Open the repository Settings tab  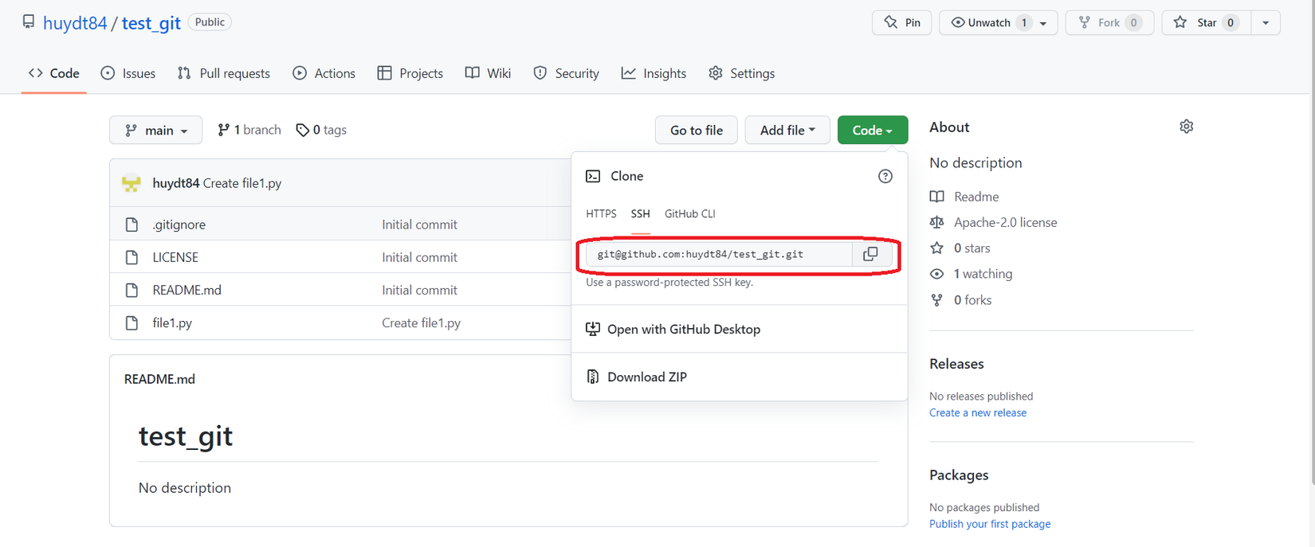[x=741, y=73]
